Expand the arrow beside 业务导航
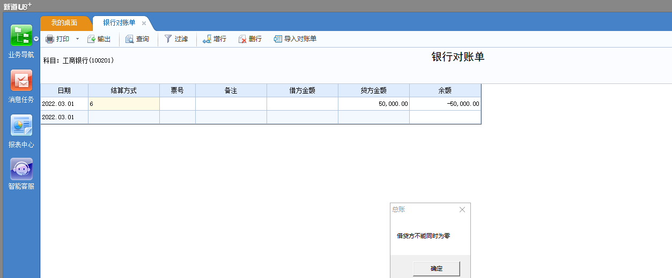Viewport: 672px width, 278px height. (x=36, y=39)
